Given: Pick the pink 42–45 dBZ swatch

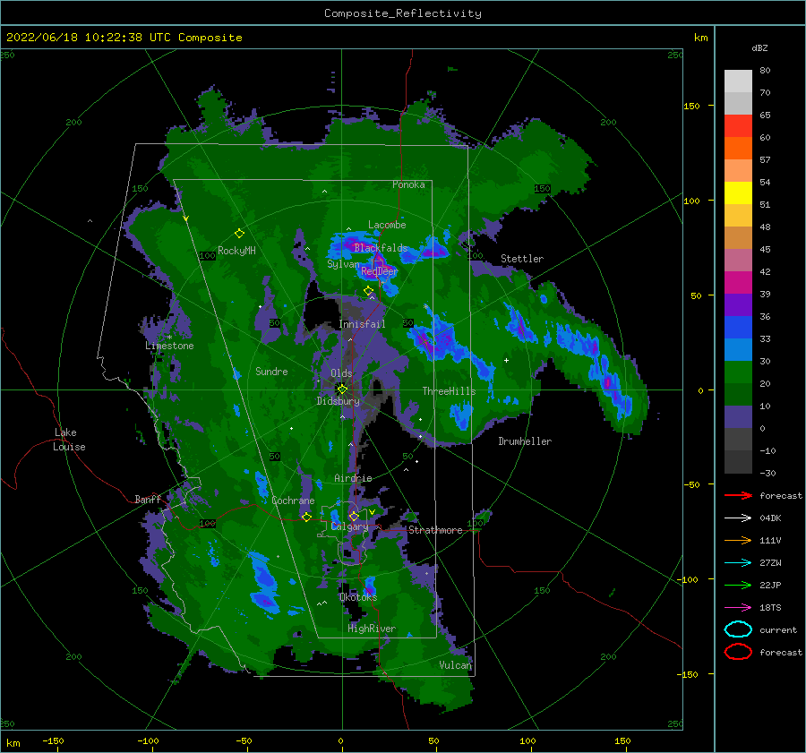Looking at the screenshot, I should 738,260.
